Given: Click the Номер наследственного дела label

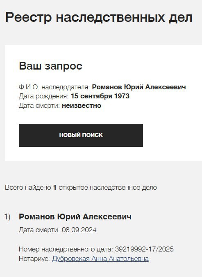Looking at the screenshot, I should [66, 249].
